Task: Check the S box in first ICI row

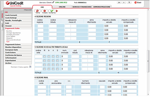Action: pyautogui.click(x=57, y=57)
